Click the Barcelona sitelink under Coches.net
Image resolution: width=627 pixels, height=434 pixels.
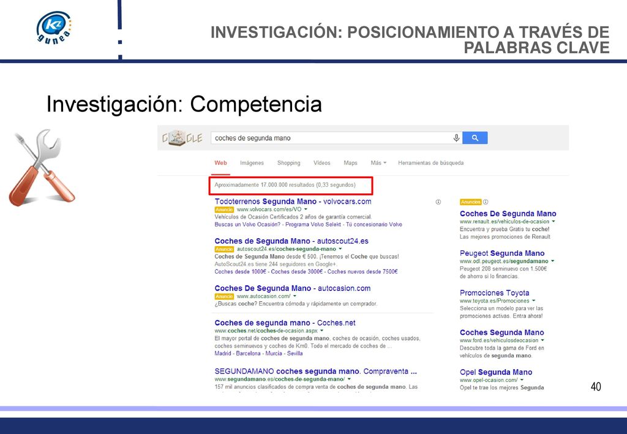pyautogui.click(x=248, y=353)
